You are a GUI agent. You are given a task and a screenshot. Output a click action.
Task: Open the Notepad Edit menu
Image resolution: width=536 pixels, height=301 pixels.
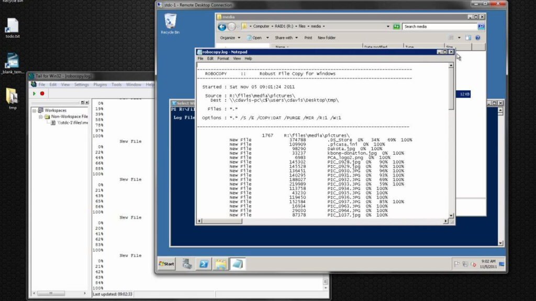click(210, 59)
